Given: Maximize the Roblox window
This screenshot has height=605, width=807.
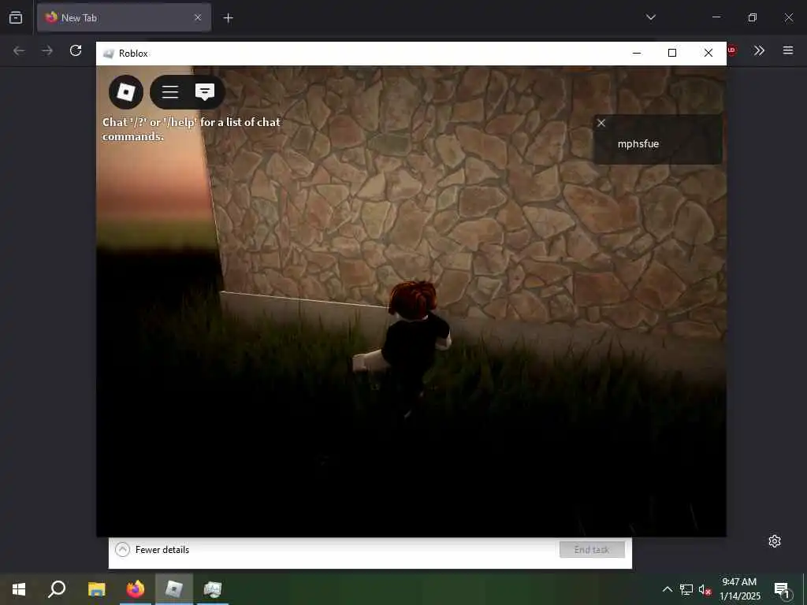Looking at the screenshot, I should click(x=672, y=53).
